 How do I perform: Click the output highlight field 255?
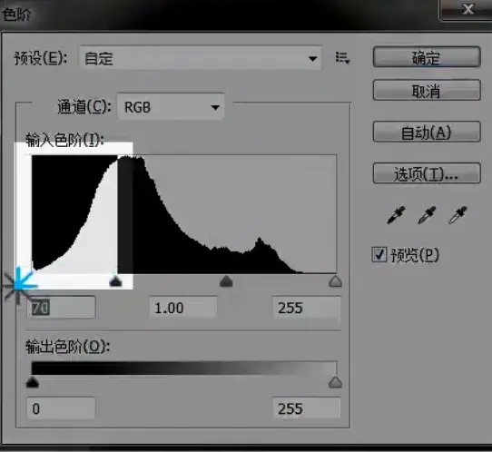307,408
